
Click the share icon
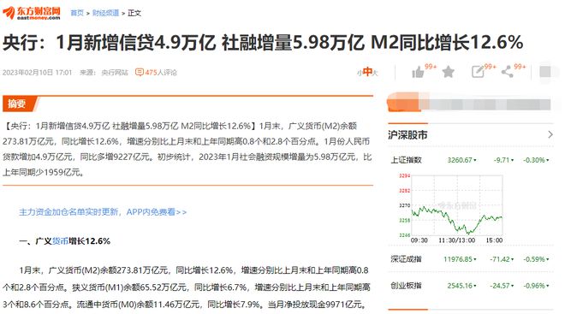(x=508, y=72)
